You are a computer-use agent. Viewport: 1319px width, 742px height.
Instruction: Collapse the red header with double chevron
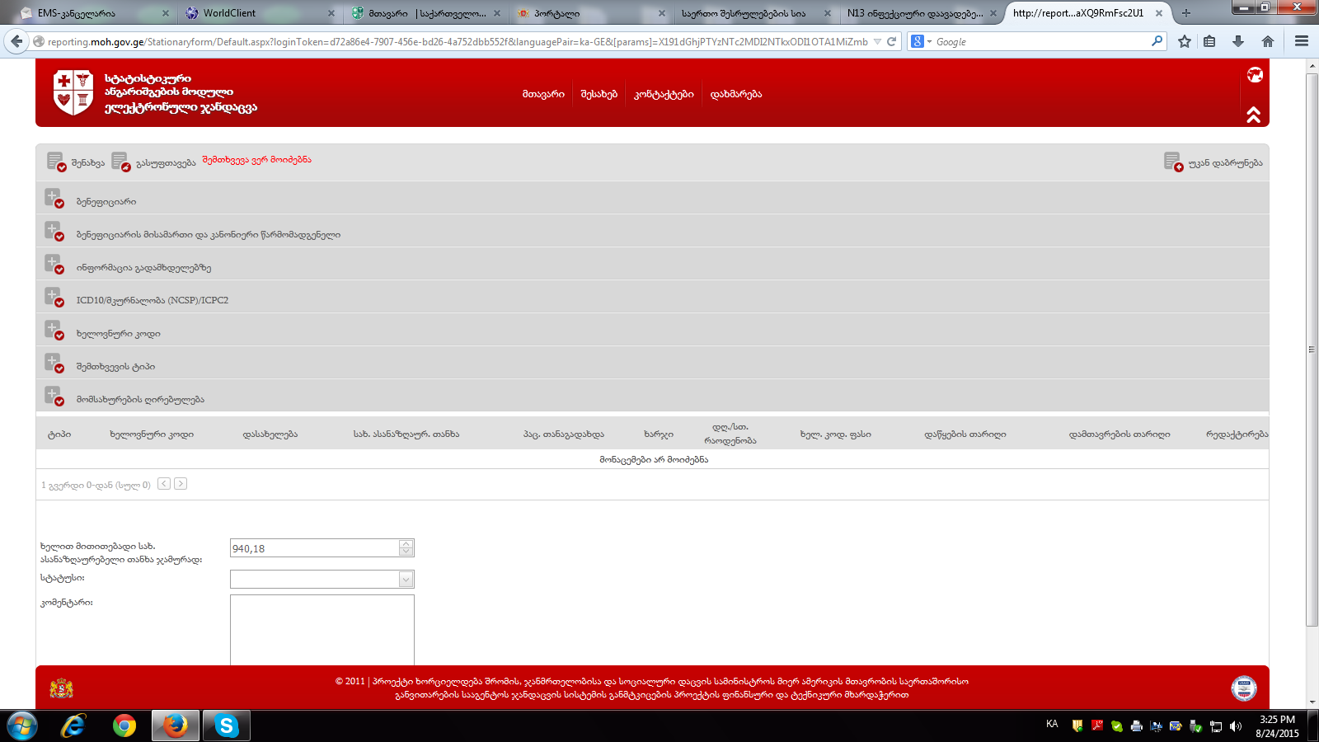(1253, 115)
